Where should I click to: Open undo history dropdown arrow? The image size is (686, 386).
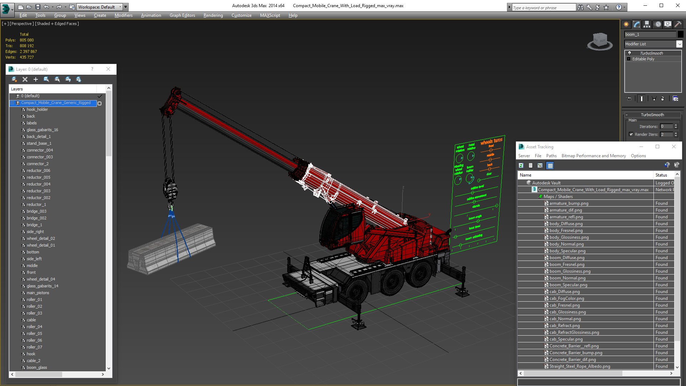52,7
